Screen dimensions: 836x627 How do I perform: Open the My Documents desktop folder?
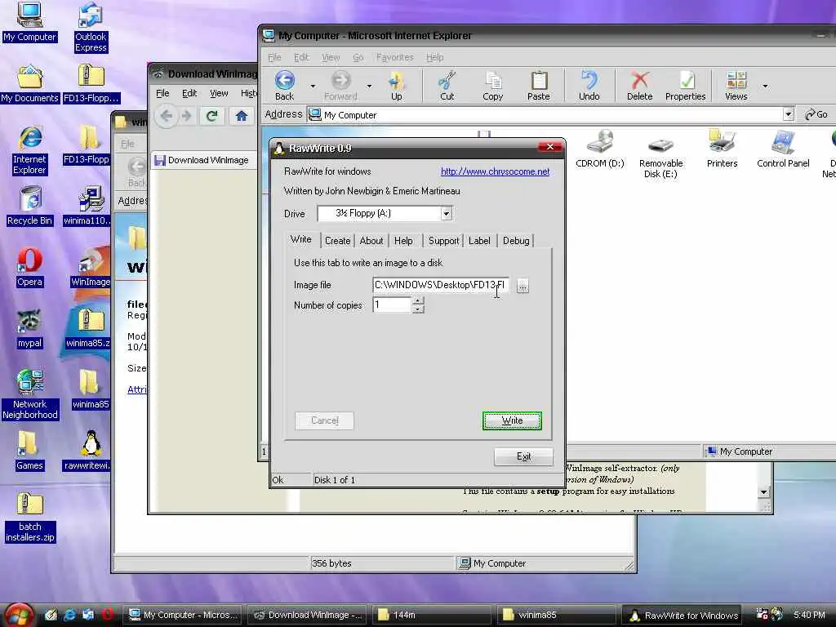[x=29, y=84]
